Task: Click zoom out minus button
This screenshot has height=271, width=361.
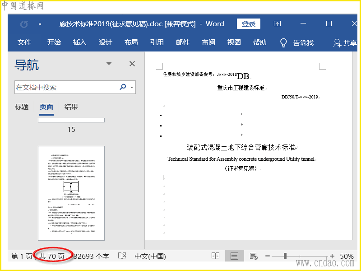Action: (x=268, y=256)
